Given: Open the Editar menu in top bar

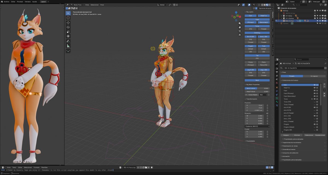Looking at the screenshot, I should tap(13, 1).
